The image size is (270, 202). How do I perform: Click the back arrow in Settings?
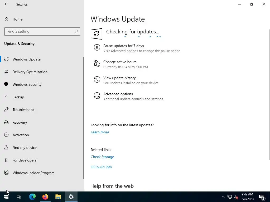6,4
